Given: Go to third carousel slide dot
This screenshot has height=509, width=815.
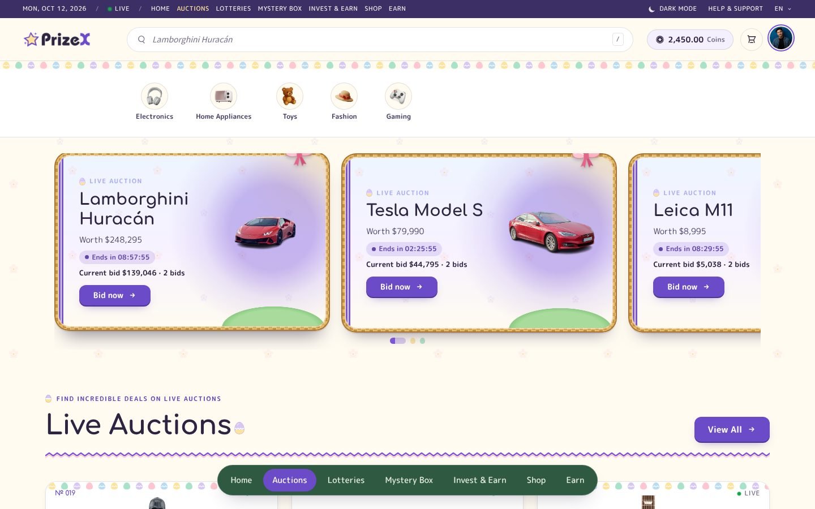Looking at the screenshot, I should click(423, 340).
